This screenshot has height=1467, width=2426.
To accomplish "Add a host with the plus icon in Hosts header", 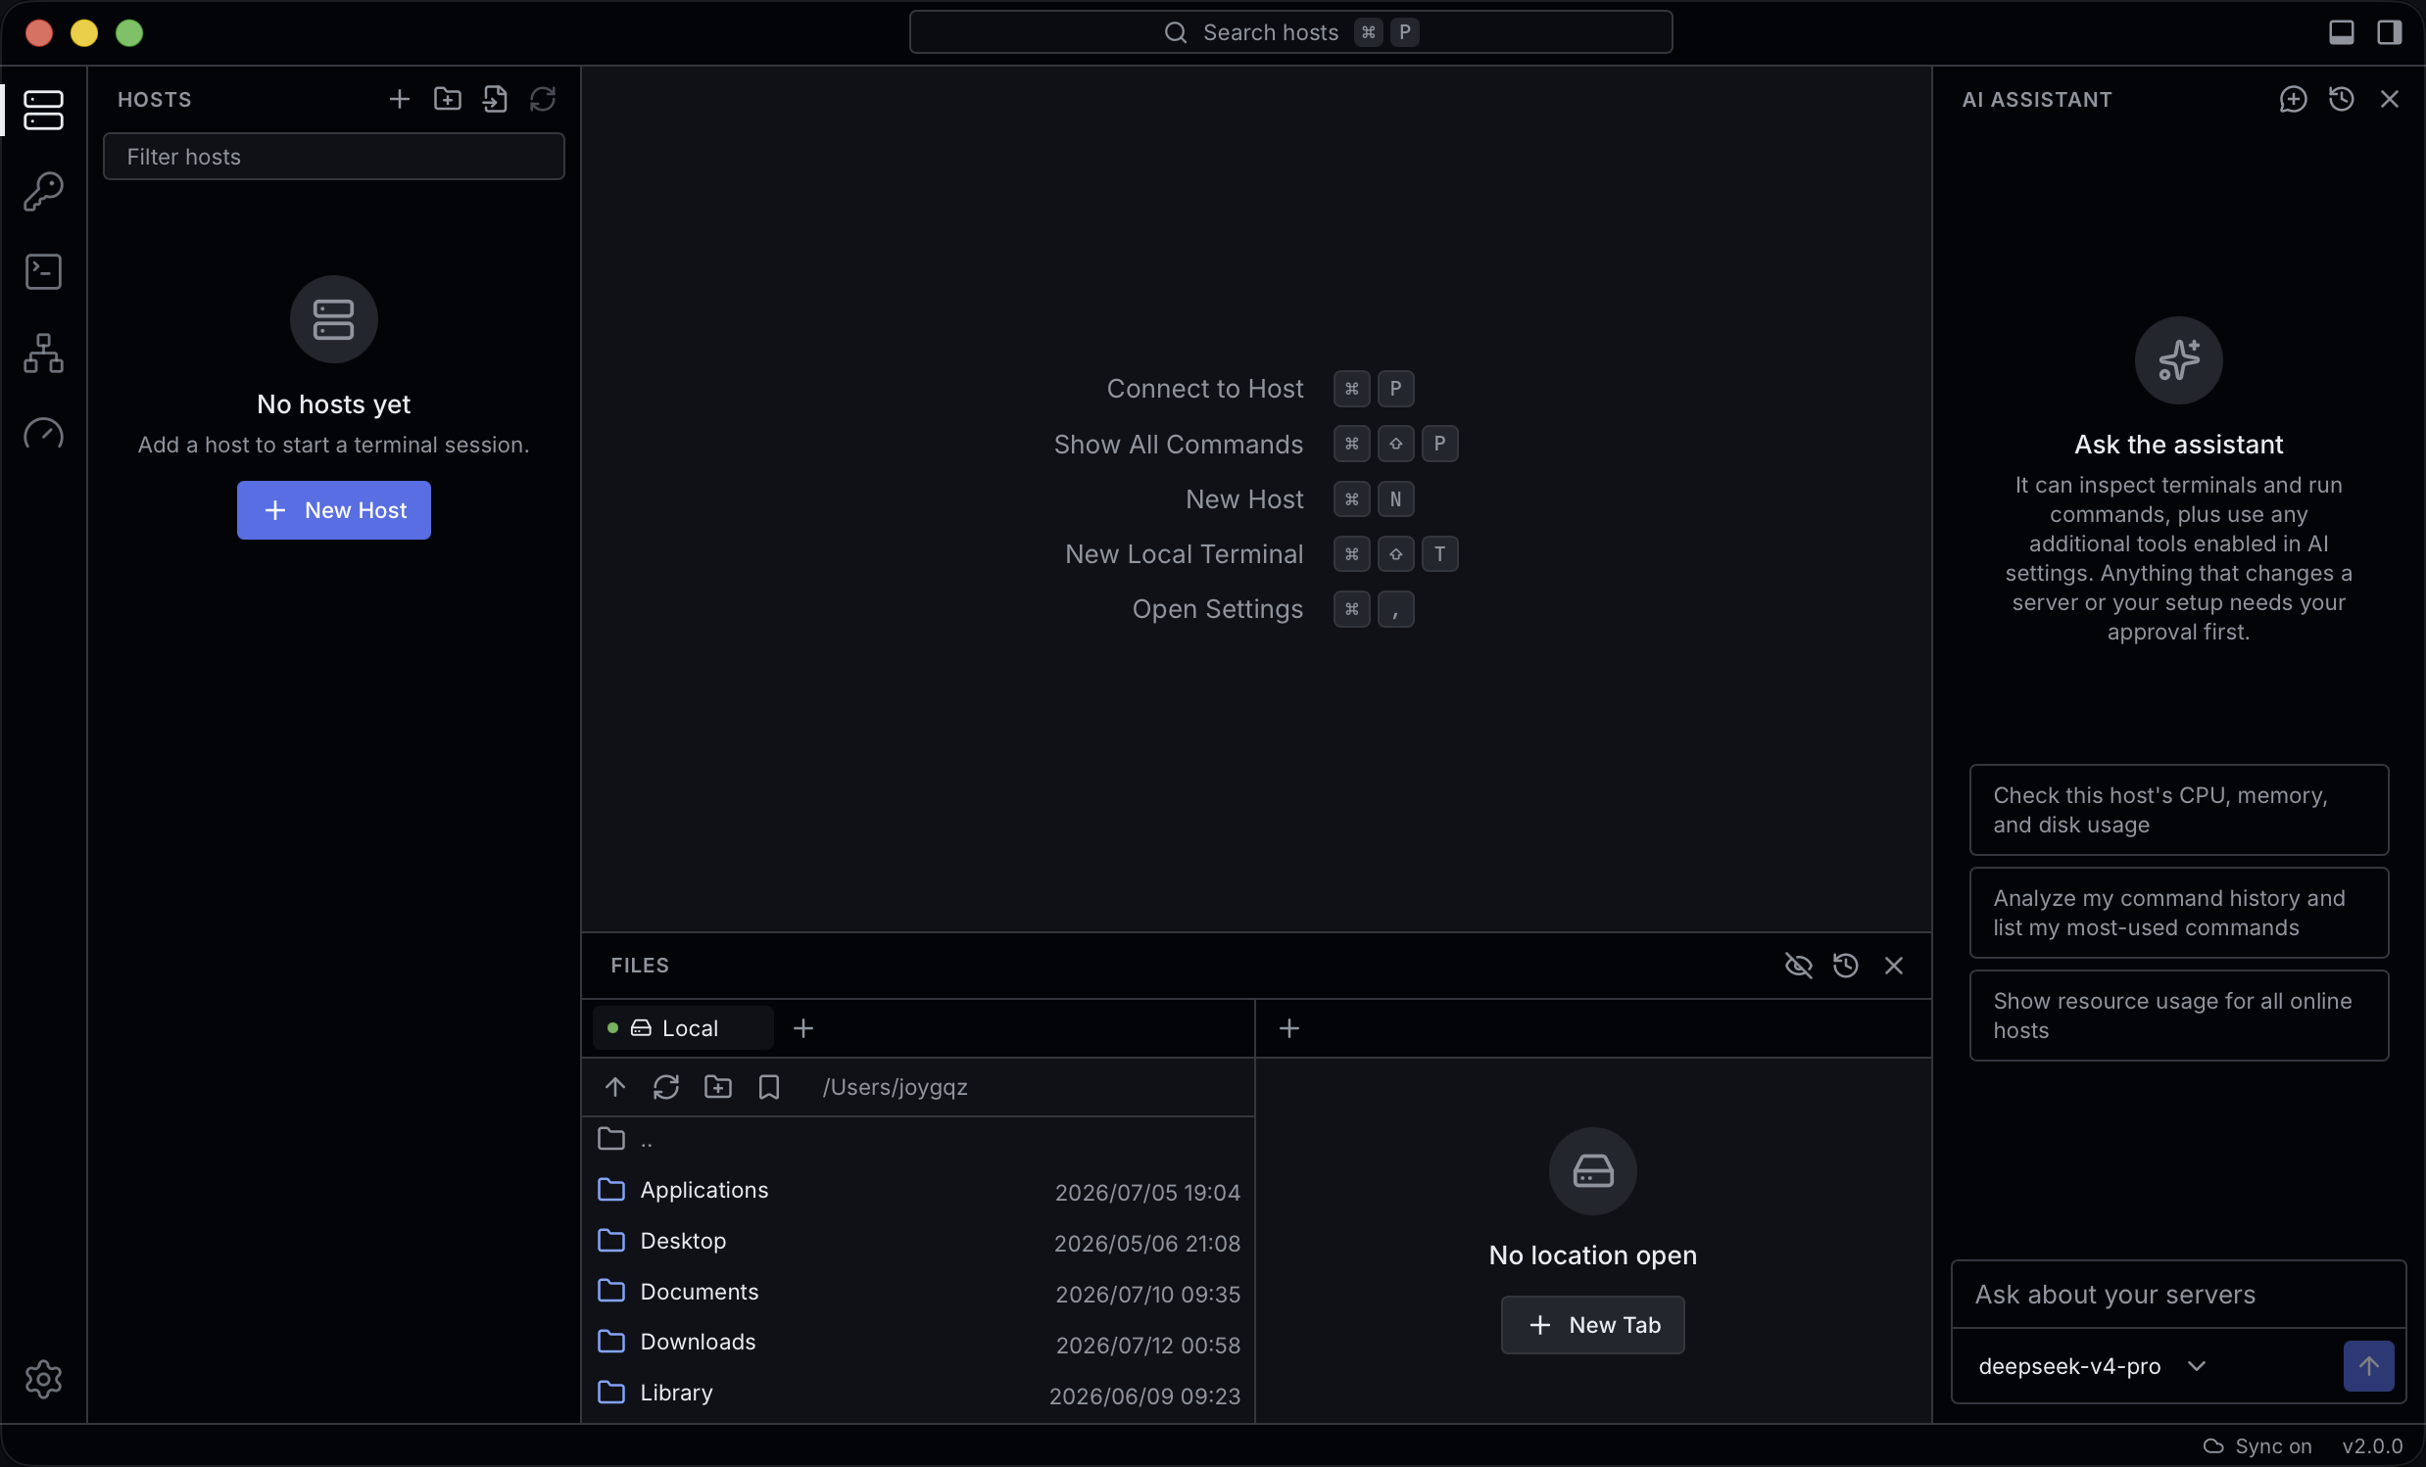I will [x=399, y=99].
